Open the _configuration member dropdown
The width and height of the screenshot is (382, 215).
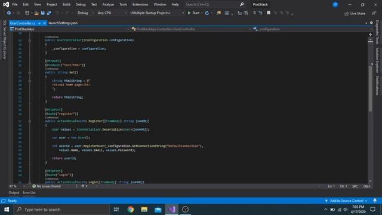pyautogui.click(x=312, y=29)
